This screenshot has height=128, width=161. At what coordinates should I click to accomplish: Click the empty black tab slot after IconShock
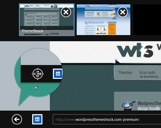147,20
